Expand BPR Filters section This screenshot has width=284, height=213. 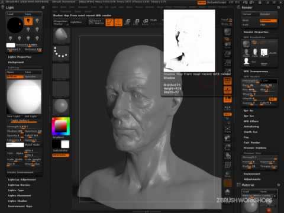point(251,121)
